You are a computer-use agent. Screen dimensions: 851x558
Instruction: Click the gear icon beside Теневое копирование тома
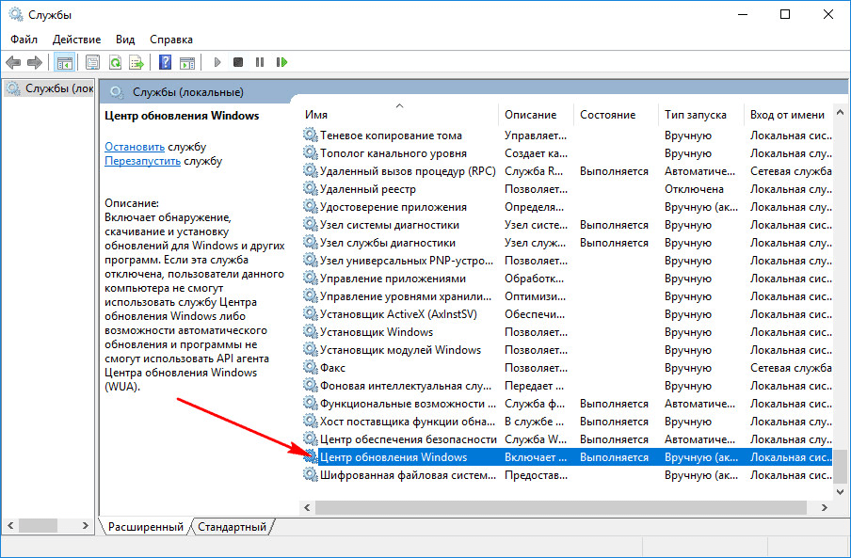[310, 135]
